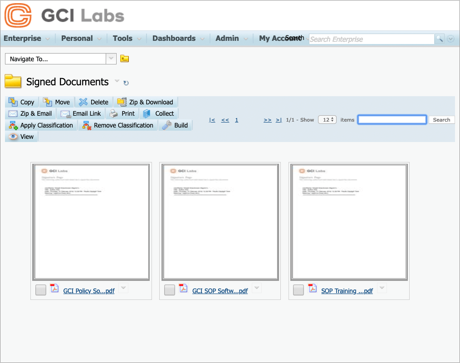Image resolution: width=460 pixels, height=363 pixels.
Task: Go to page 1 link
Action: (x=236, y=120)
